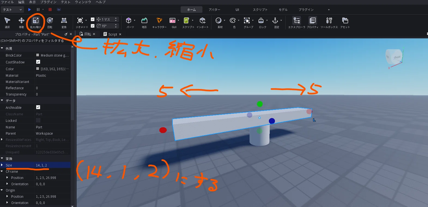Click the ロック (Lock) icon
This screenshot has height=207, width=428.
click(261, 23)
